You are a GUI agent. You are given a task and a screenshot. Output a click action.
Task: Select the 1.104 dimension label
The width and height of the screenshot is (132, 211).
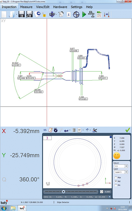click(81, 97)
